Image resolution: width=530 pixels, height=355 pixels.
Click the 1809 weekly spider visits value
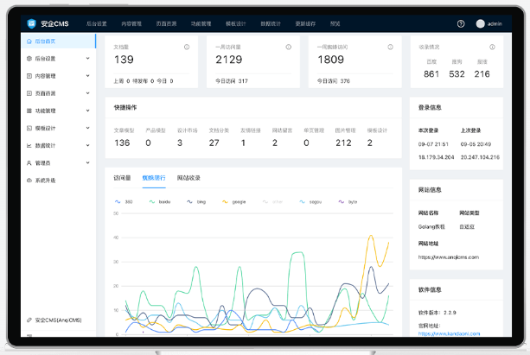click(x=330, y=60)
